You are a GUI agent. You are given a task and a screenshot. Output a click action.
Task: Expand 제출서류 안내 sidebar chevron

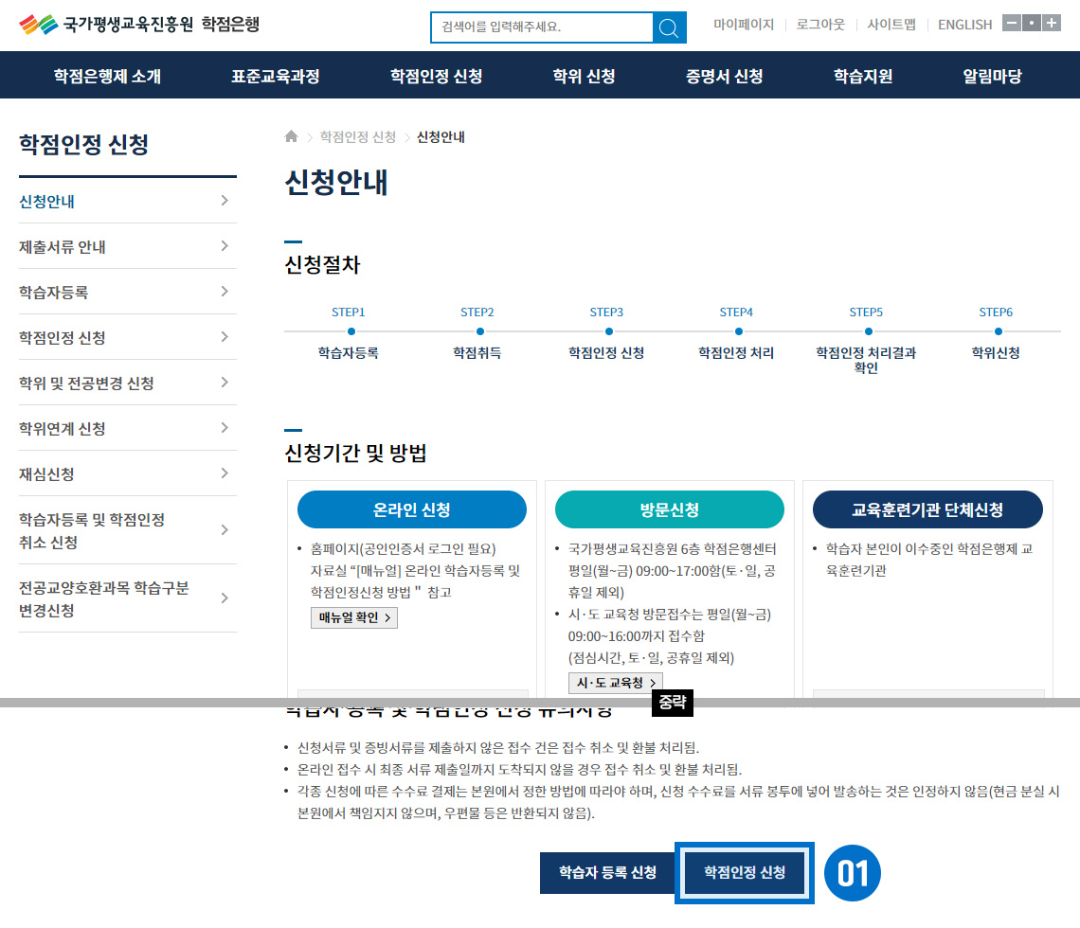coord(225,246)
